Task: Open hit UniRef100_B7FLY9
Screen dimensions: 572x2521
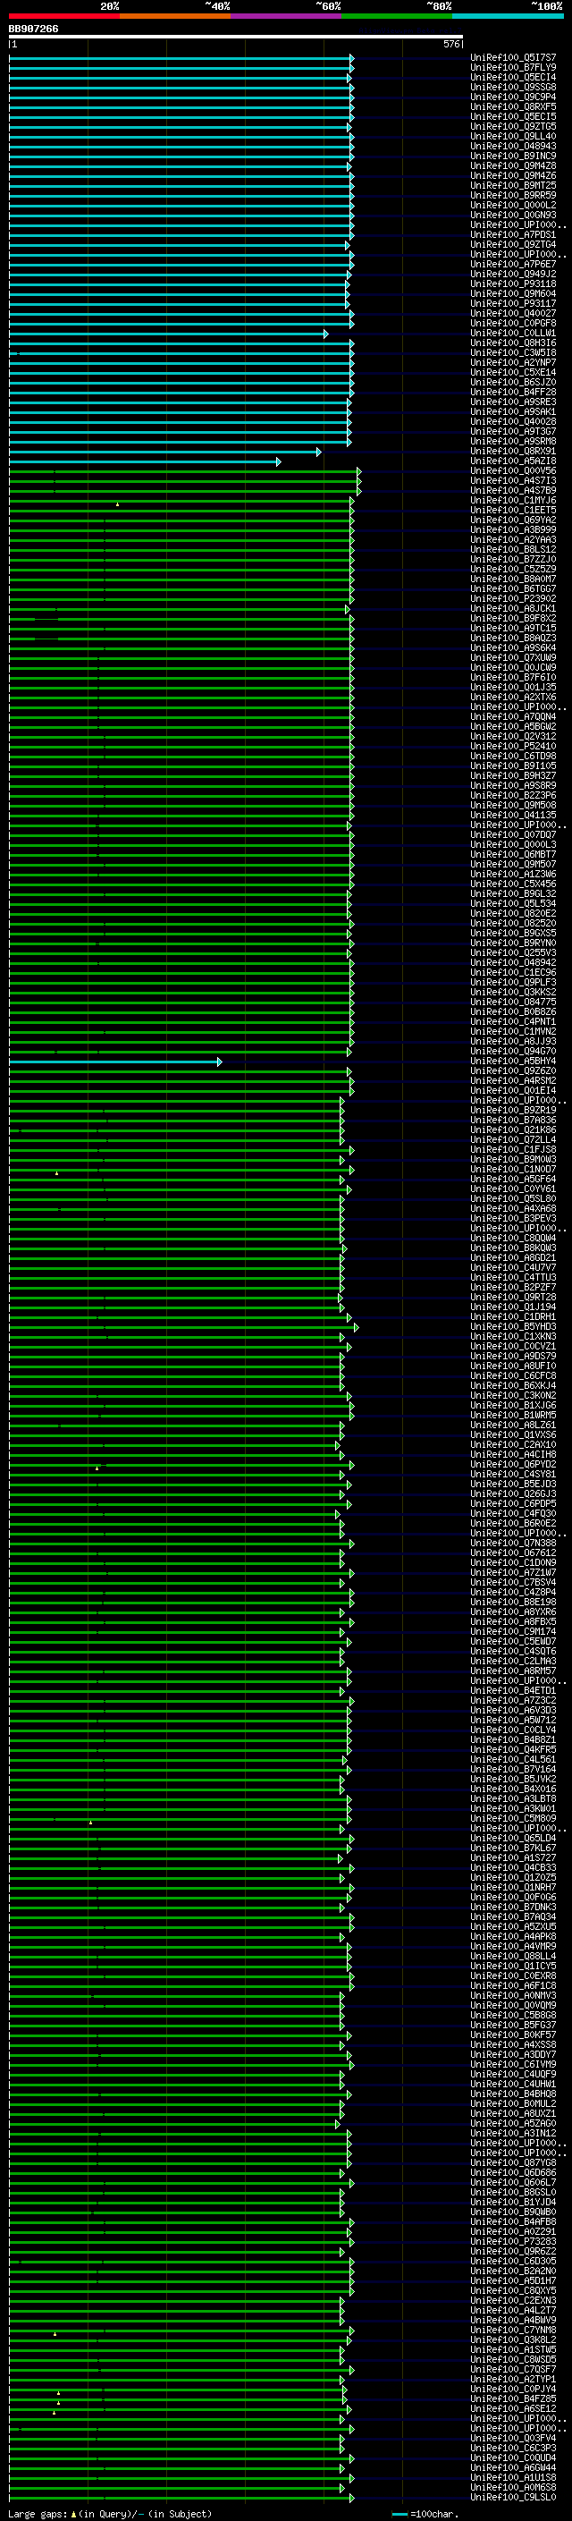Action: [x=513, y=68]
